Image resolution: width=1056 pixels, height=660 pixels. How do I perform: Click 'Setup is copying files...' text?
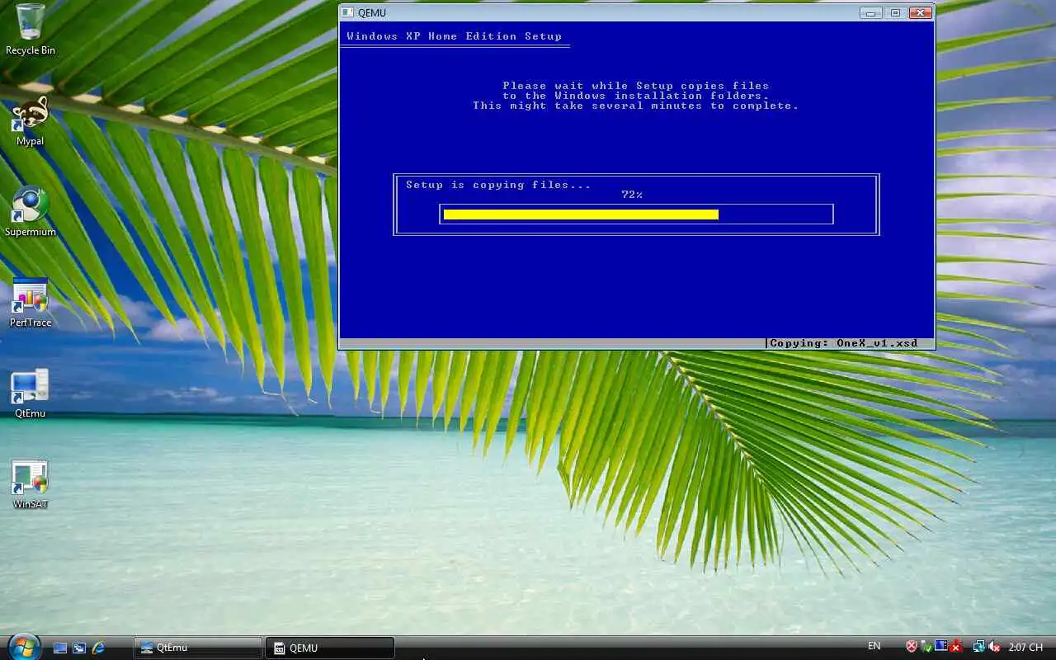pyautogui.click(x=498, y=185)
